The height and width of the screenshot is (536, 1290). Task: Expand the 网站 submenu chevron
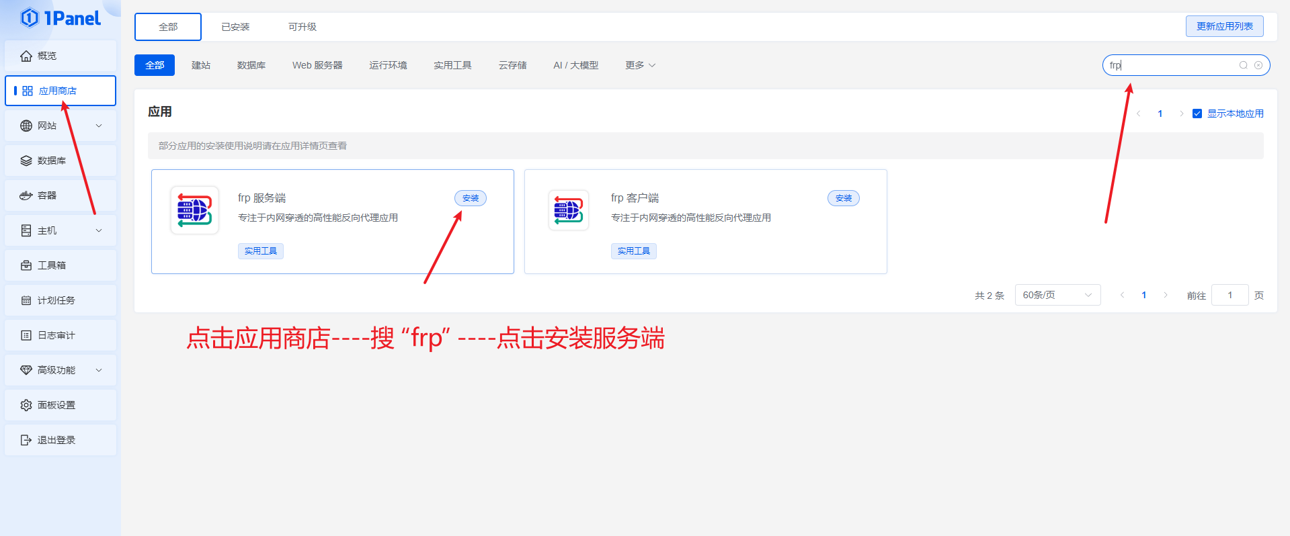click(99, 126)
